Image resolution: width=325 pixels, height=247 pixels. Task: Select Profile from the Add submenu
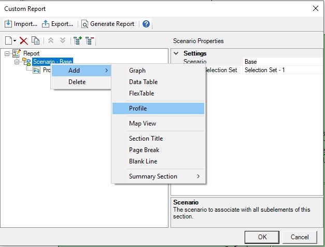point(138,108)
